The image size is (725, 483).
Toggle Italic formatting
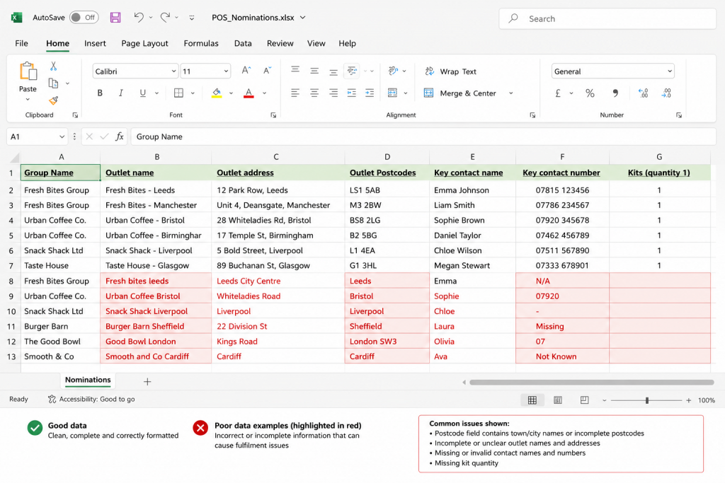[120, 93]
